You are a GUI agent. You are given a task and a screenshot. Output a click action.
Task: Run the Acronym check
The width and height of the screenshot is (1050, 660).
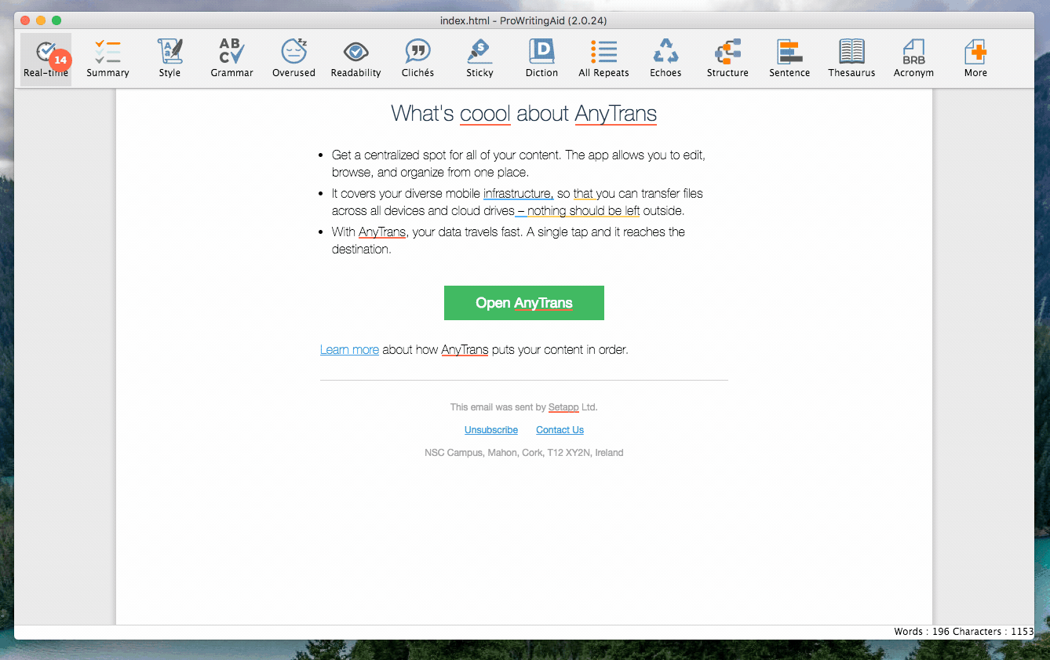[x=913, y=60]
